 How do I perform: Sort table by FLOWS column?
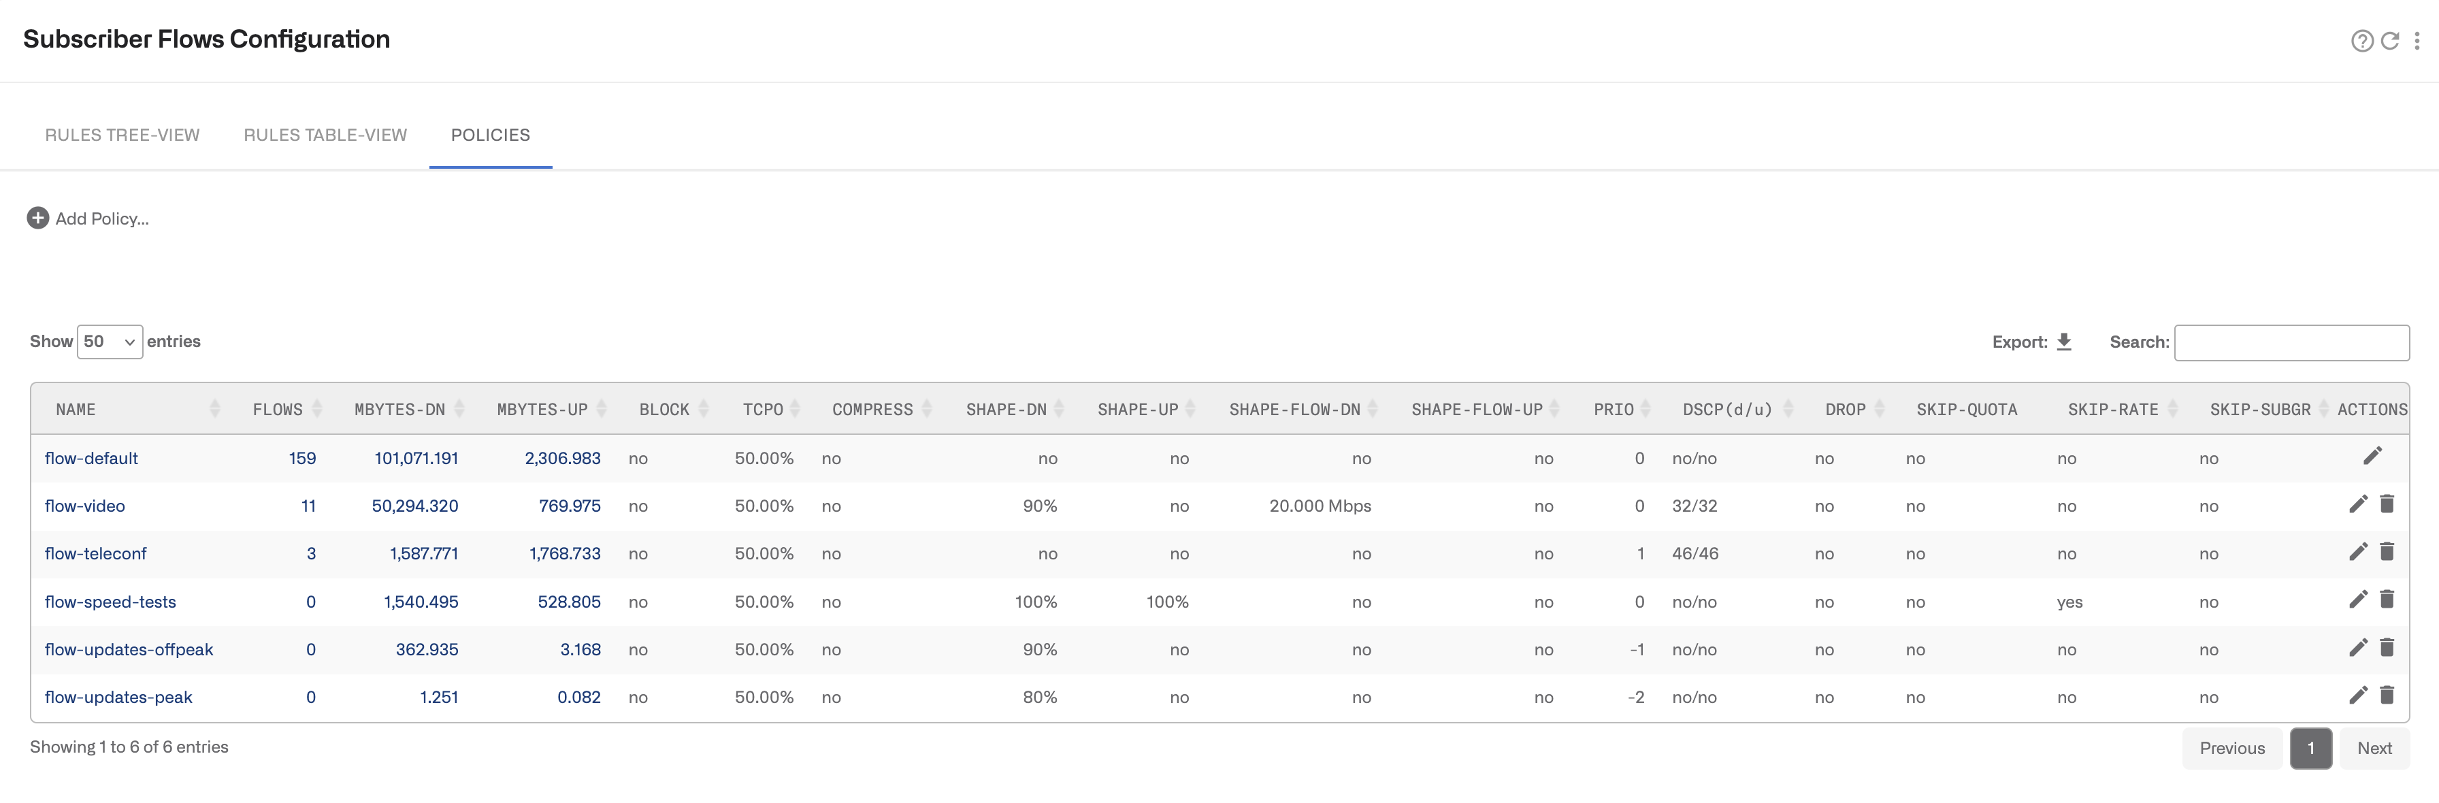point(278,409)
